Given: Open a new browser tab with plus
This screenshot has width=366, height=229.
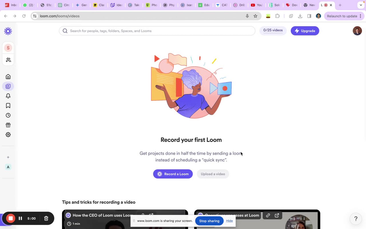Looking at the screenshot, I should (340, 5).
